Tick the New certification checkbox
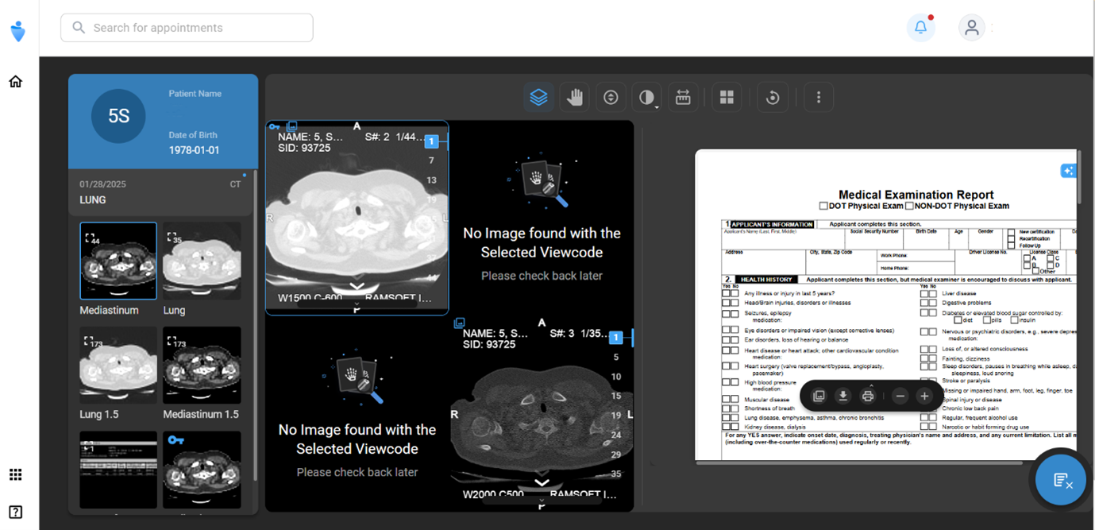Screen dimensions: 1095x530 (x=1011, y=232)
